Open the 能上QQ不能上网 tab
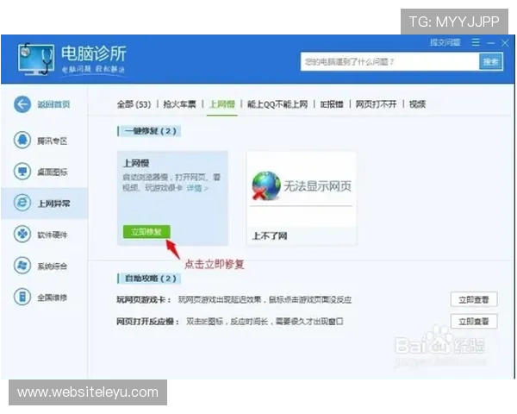This screenshot has height=414, width=517. pyautogui.click(x=277, y=104)
